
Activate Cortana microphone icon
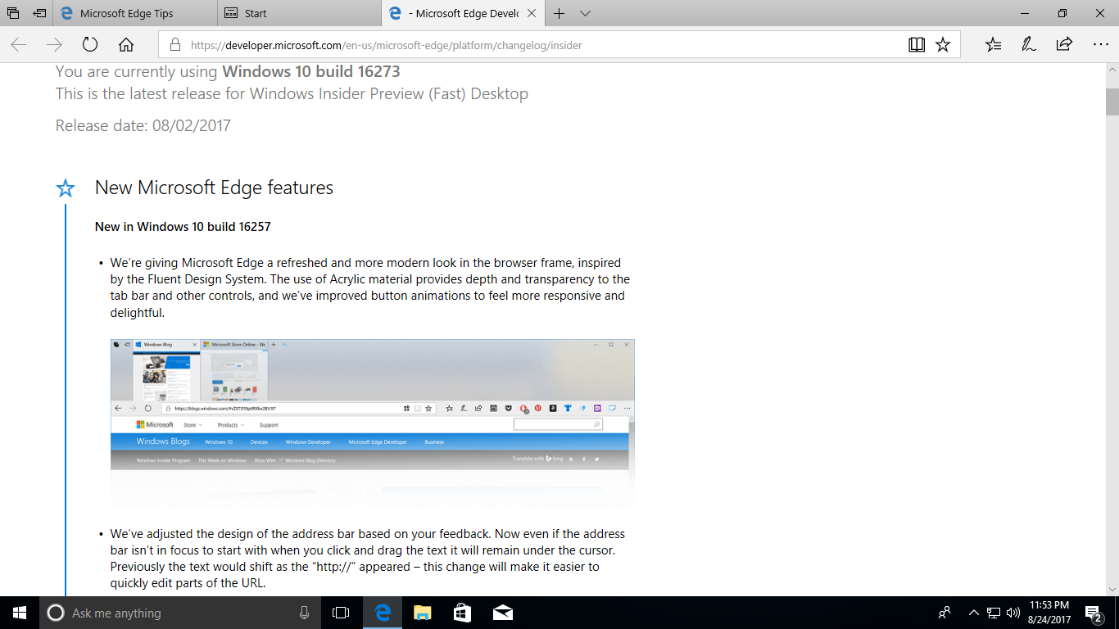point(304,613)
